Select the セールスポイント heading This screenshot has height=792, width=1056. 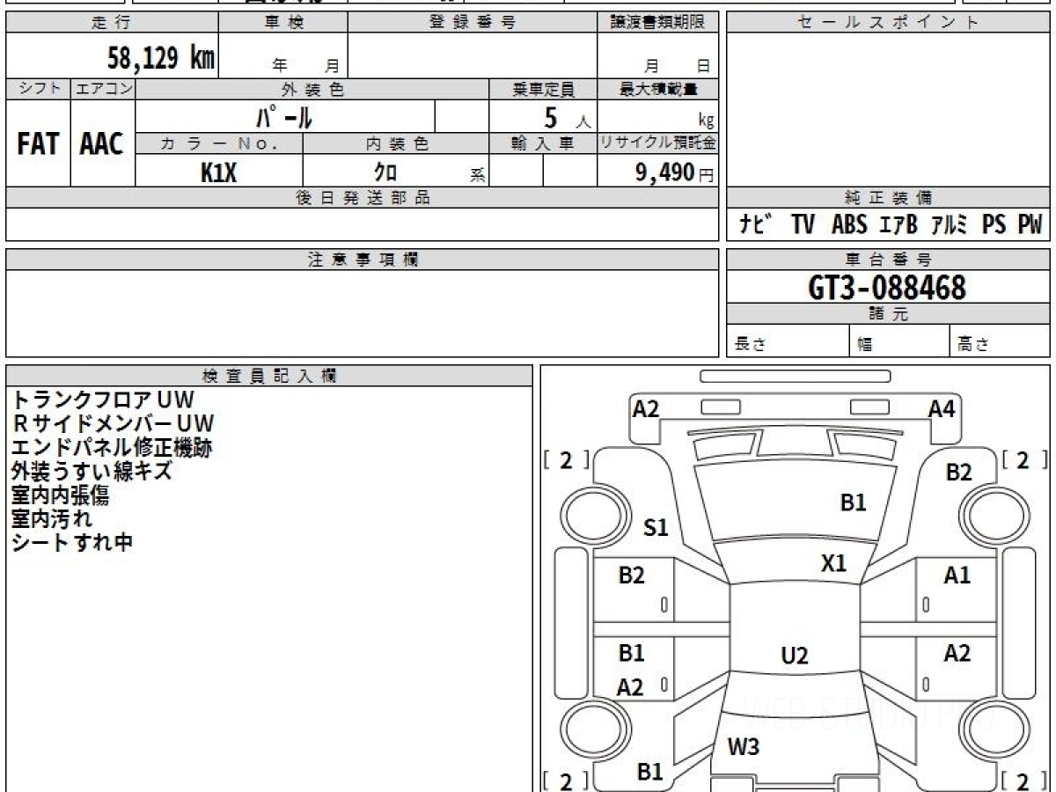tap(888, 23)
